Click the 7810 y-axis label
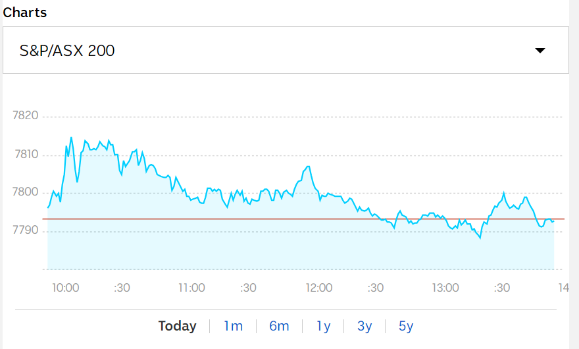The width and height of the screenshot is (579, 349). click(26, 155)
